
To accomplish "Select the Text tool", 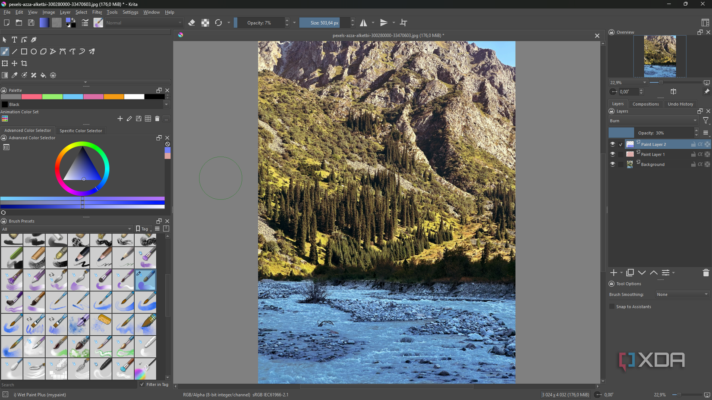I will [14, 40].
